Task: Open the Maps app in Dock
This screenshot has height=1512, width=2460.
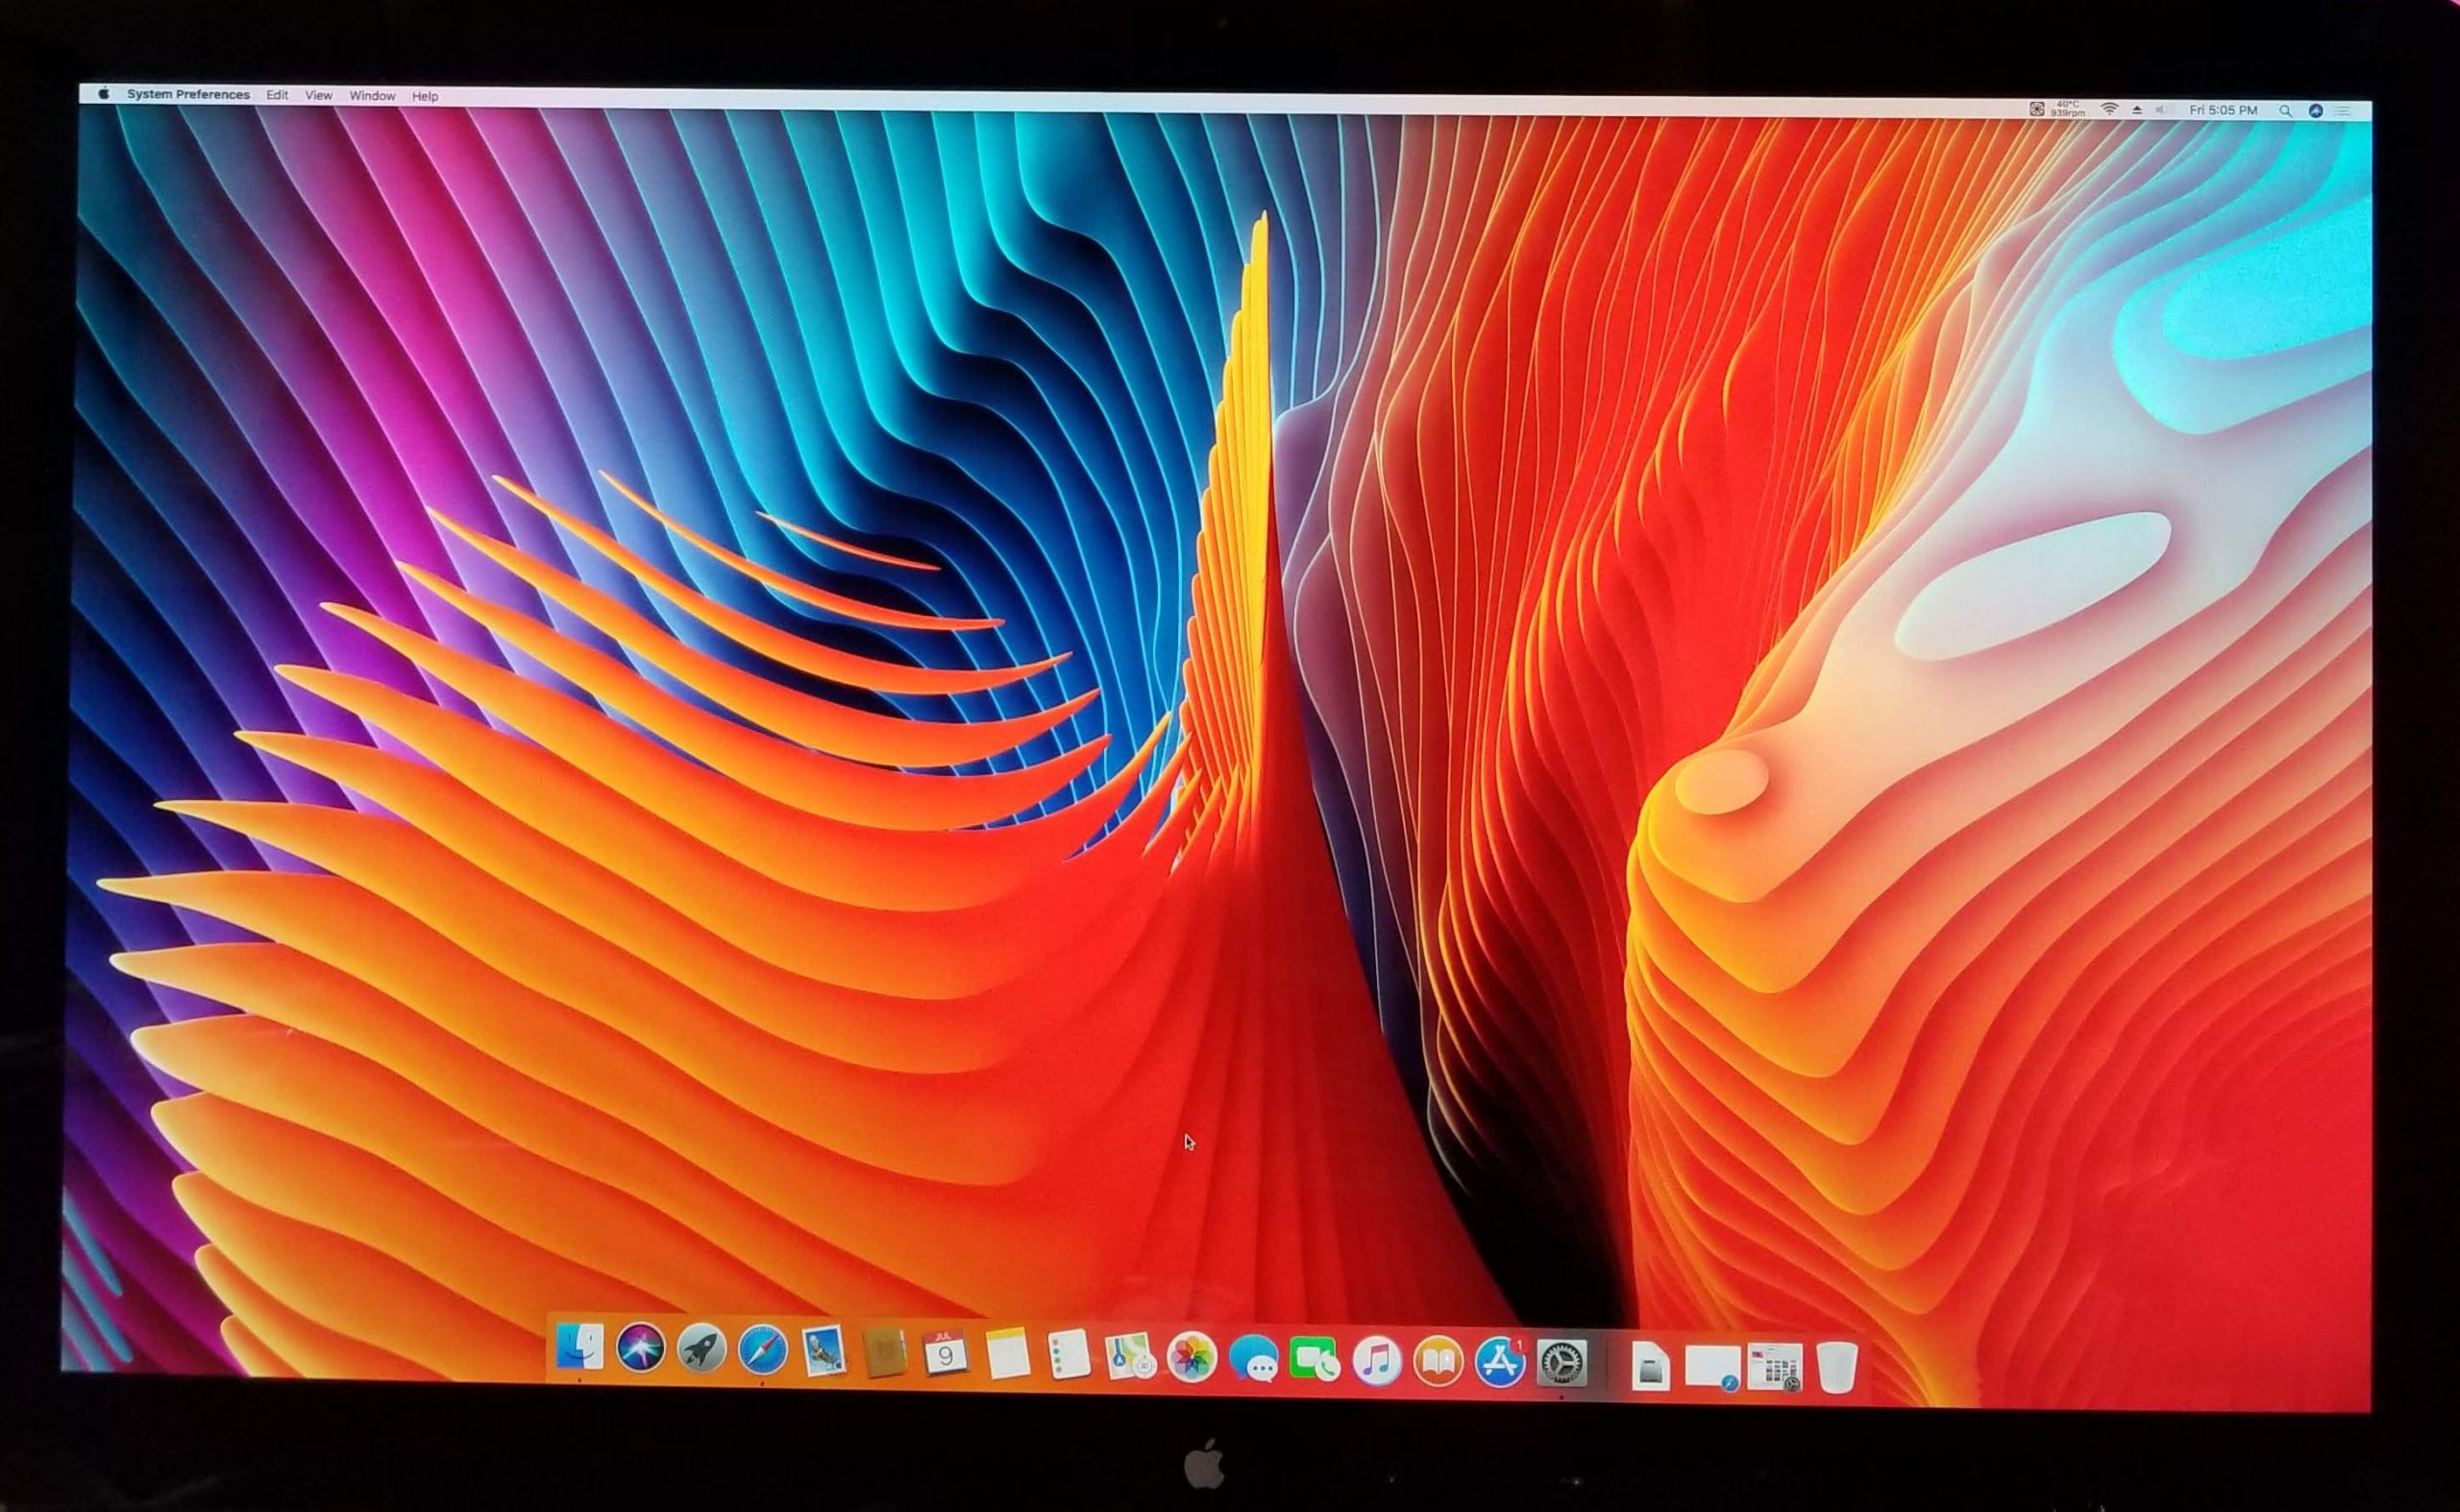Action: [1129, 1358]
